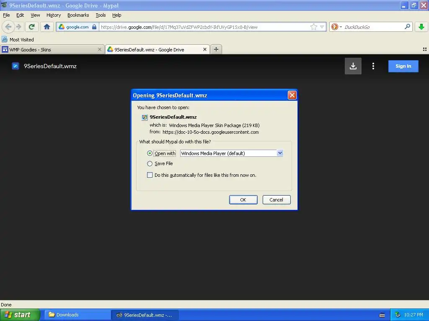The height and width of the screenshot is (321, 429).
Task: Click the 9SeriesDefault.wmz file title in Drive header
Action: [50, 66]
